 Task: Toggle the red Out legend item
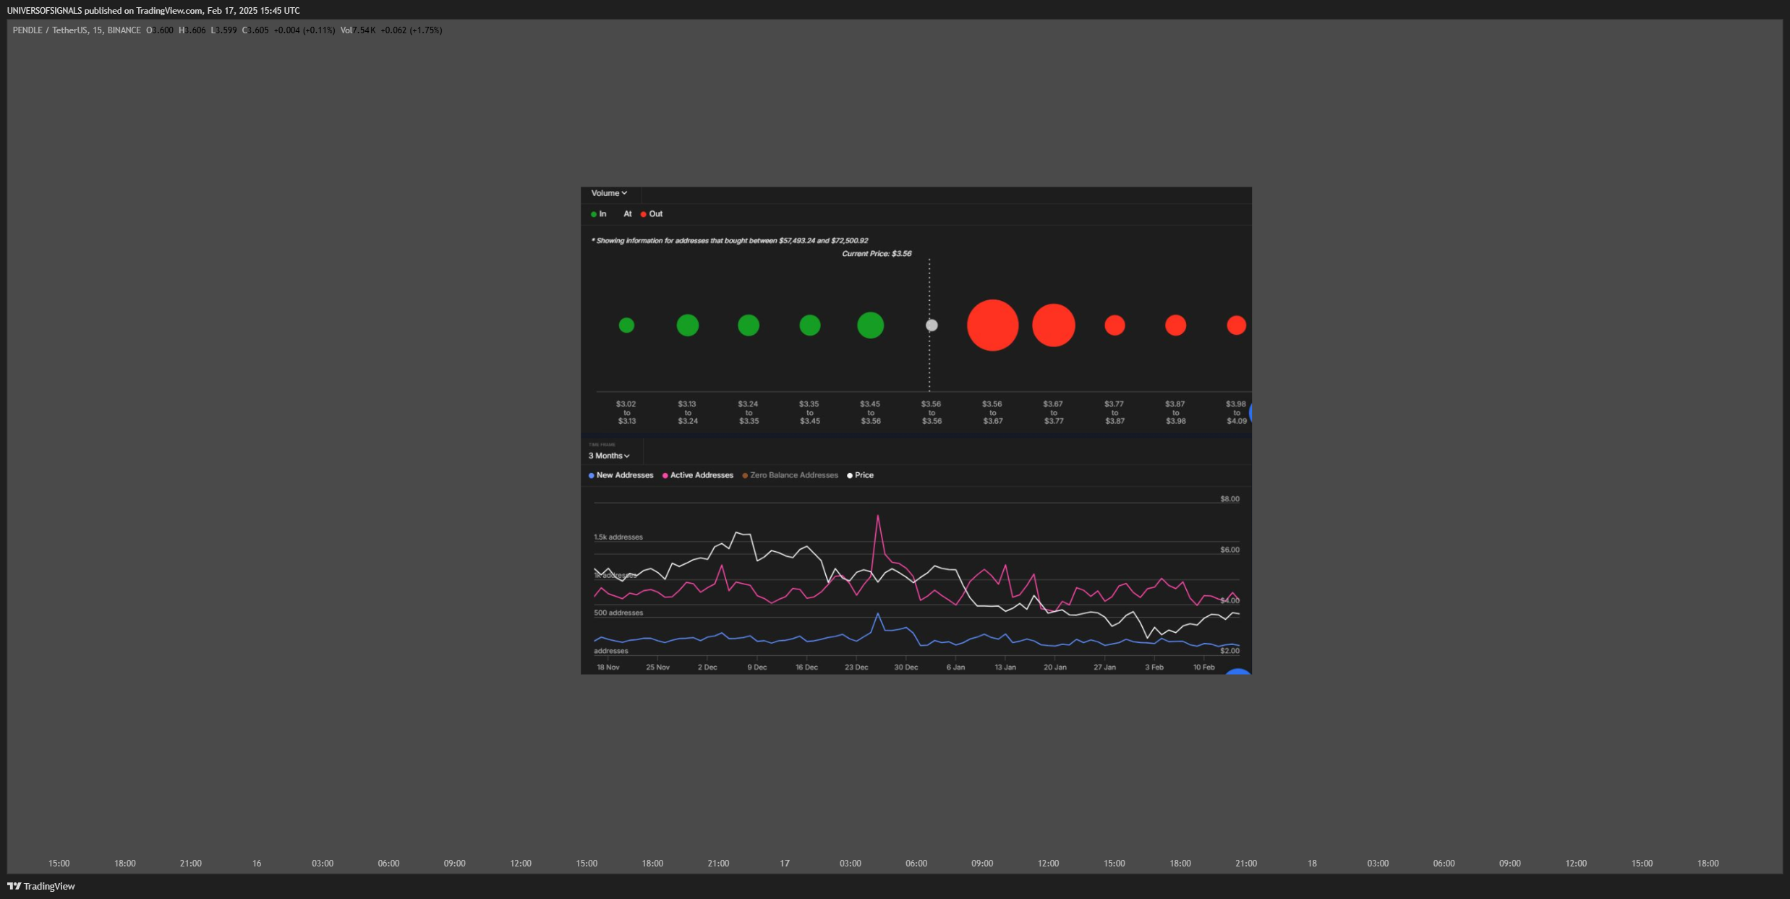[652, 214]
